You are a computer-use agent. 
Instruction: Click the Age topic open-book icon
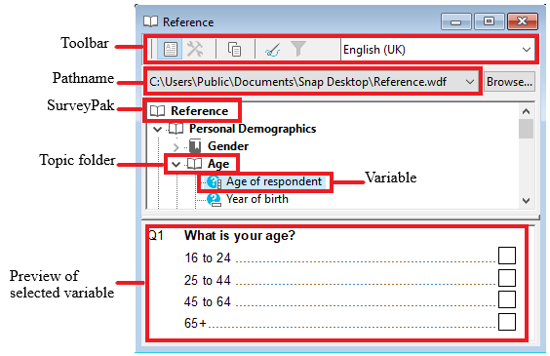[194, 164]
